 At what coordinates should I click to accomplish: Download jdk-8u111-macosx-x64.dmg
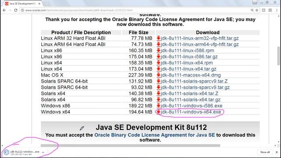191,75
